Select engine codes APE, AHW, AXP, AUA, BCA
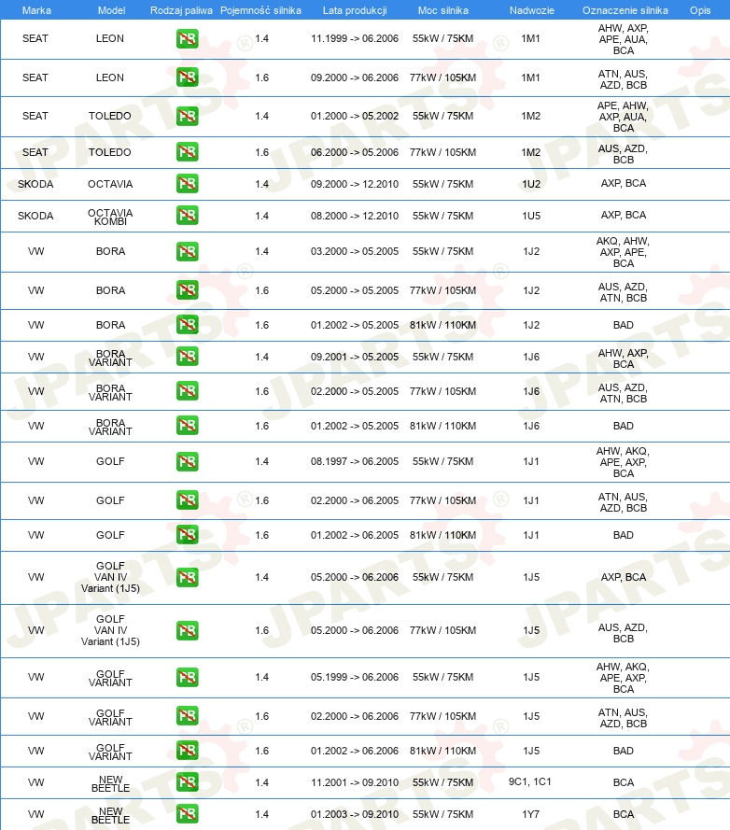The height and width of the screenshot is (830, 730). 623,117
